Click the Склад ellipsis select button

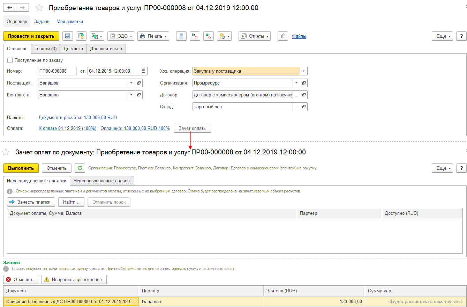[x=296, y=107]
